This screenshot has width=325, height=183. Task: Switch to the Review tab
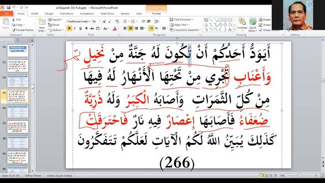click(125, 14)
